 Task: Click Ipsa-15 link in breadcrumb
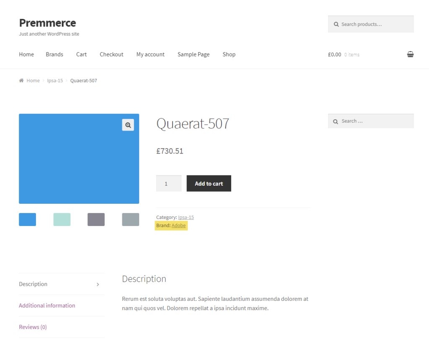pyautogui.click(x=55, y=80)
